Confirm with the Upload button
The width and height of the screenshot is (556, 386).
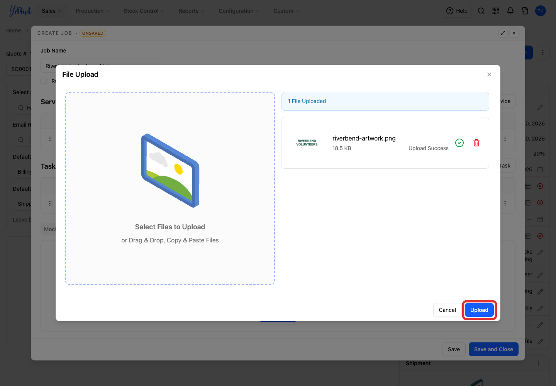pyautogui.click(x=479, y=310)
